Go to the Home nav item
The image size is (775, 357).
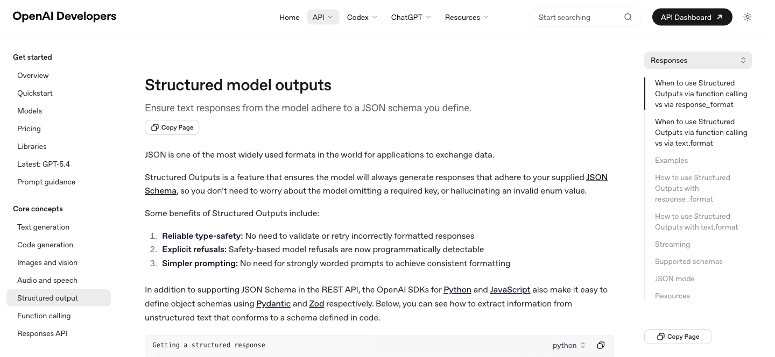(290, 17)
